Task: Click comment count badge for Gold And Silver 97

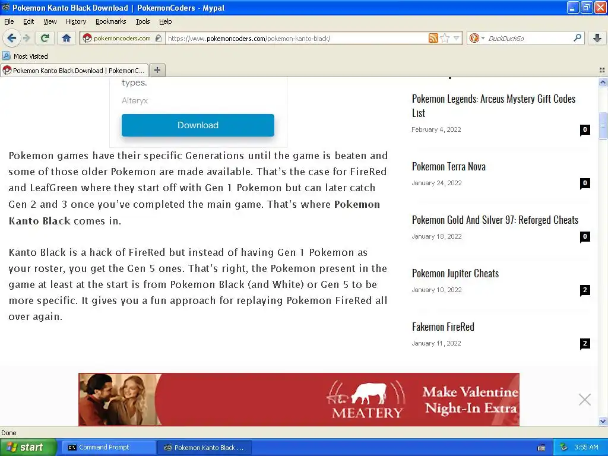Action: tap(585, 236)
